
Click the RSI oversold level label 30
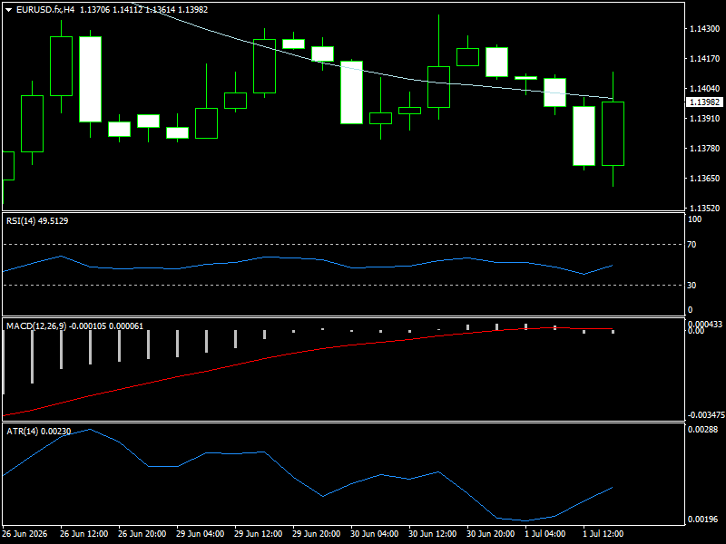point(692,286)
